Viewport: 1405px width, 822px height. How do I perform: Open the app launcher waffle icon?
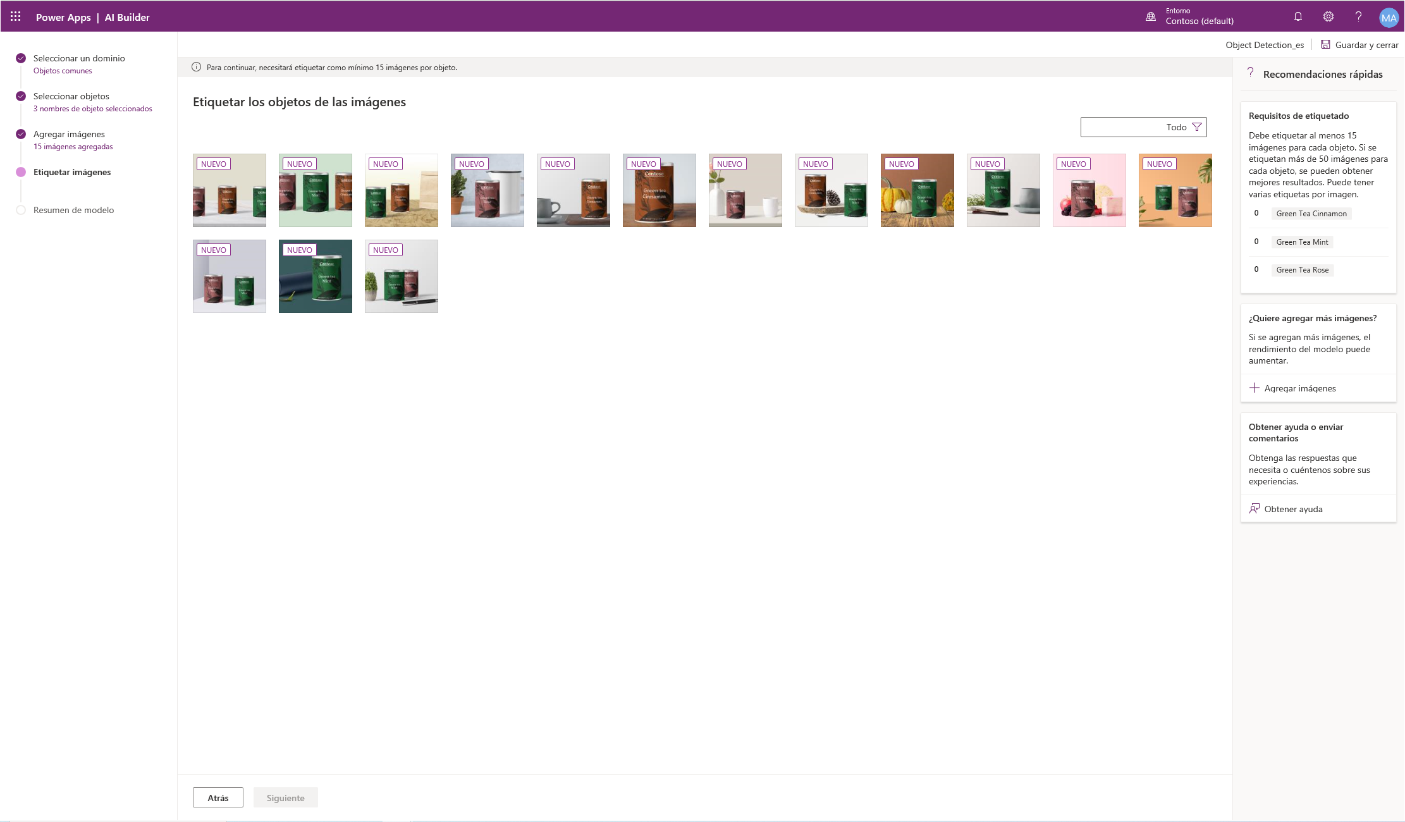tap(16, 17)
